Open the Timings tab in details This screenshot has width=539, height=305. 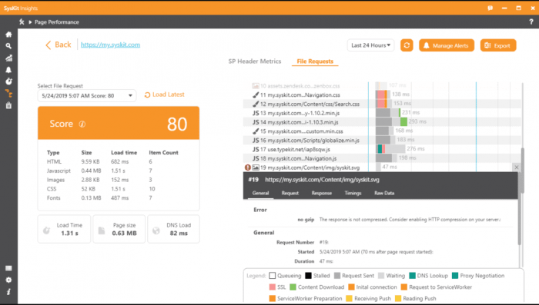point(353,193)
